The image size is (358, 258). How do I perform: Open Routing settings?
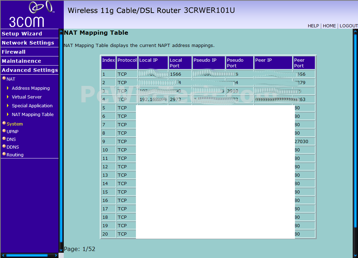(15, 155)
